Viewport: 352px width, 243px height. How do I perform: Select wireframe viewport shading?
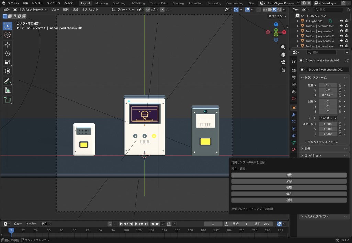point(265,10)
